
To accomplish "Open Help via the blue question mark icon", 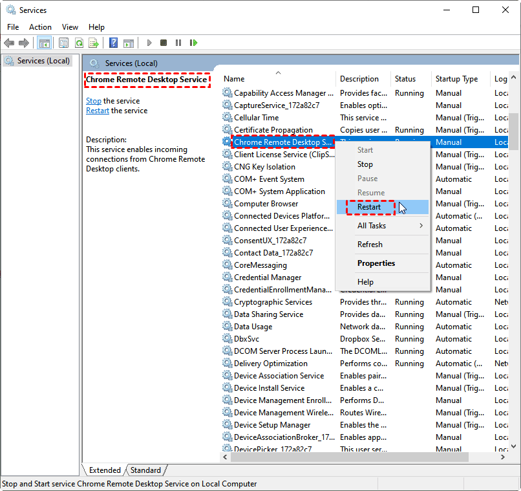I will tap(113, 43).
